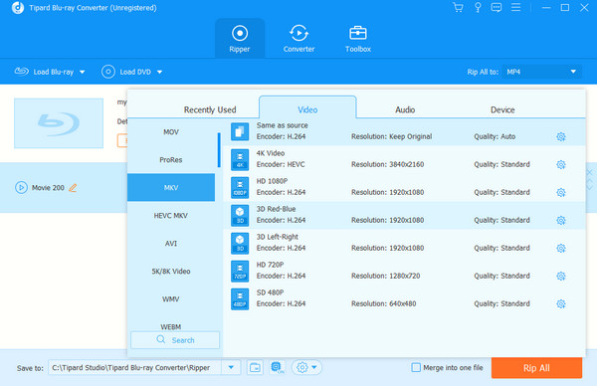Choose the 4K Video profile icon
The width and height of the screenshot is (597, 386).
(x=240, y=159)
